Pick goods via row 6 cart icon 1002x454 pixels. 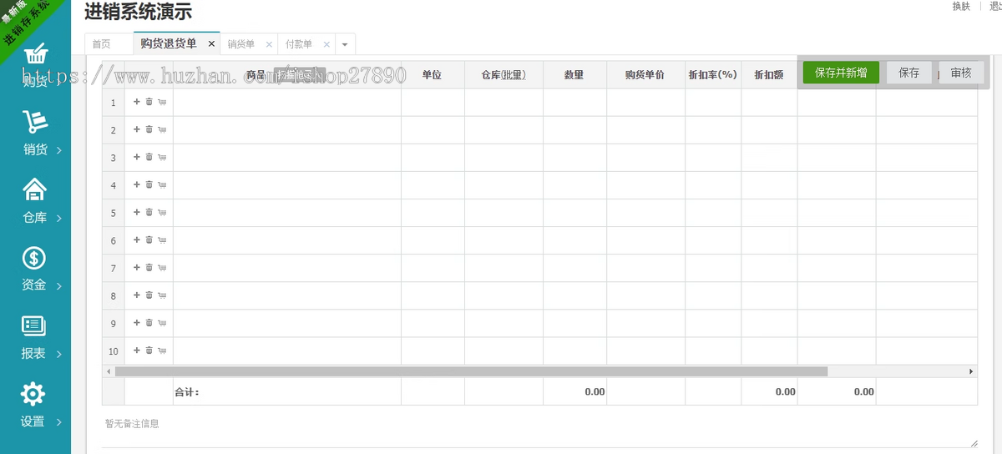click(162, 240)
